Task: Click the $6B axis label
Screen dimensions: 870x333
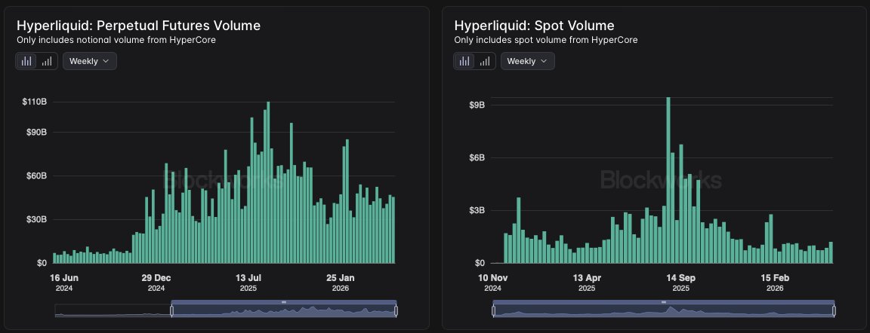Action: pos(476,157)
